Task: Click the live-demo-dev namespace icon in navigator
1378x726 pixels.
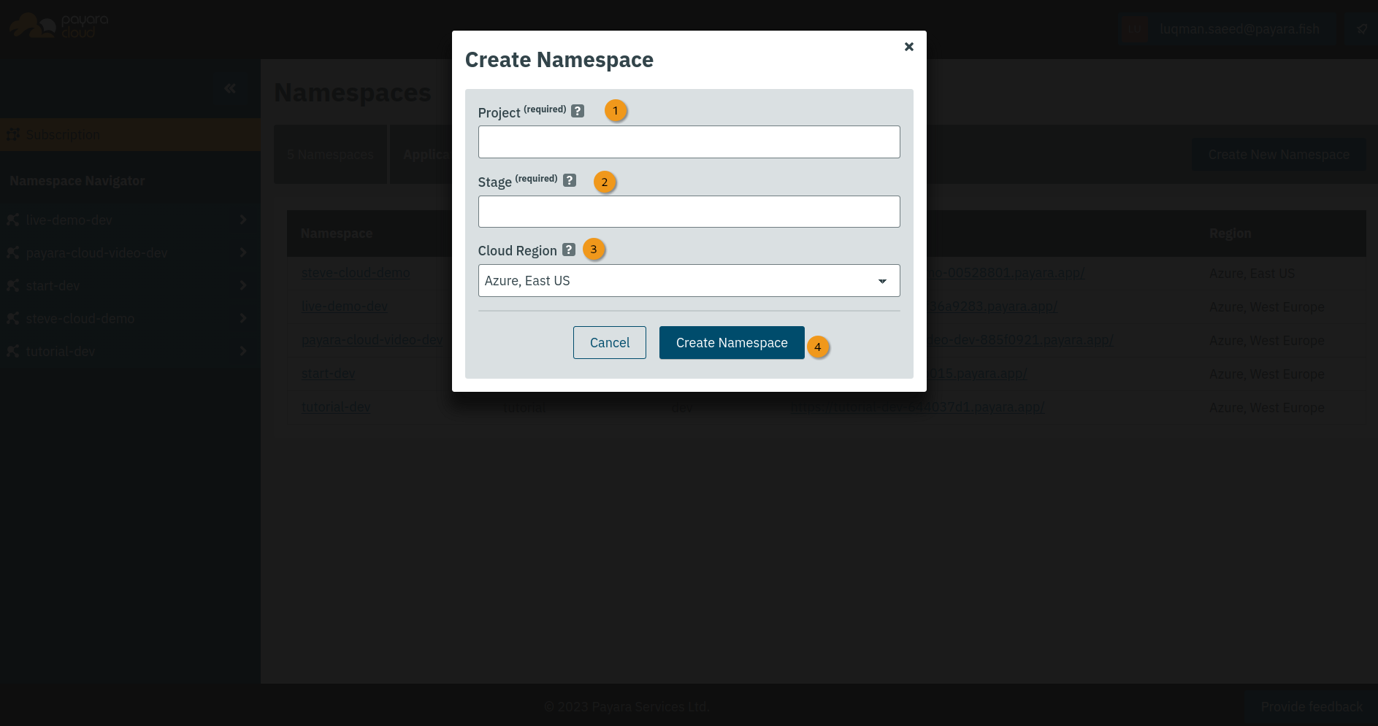Action: coord(13,220)
